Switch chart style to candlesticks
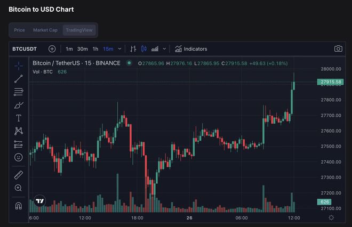 143,48
